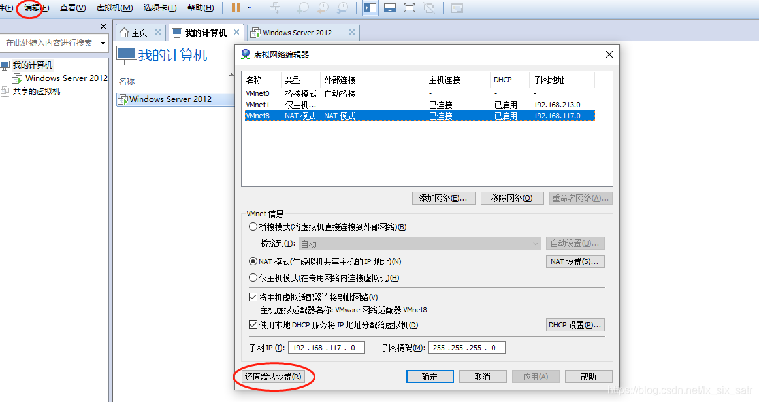The width and height of the screenshot is (759, 402).
Task: Click the full screen mode icon
Action: coord(410,8)
